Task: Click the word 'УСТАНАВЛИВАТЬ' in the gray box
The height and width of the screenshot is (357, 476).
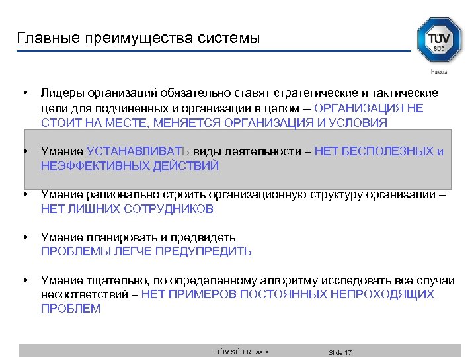Action: [138, 151]
